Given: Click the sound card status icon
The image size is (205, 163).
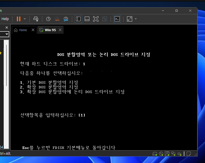Looking at the screenshot, I should [x=179, y=154].
